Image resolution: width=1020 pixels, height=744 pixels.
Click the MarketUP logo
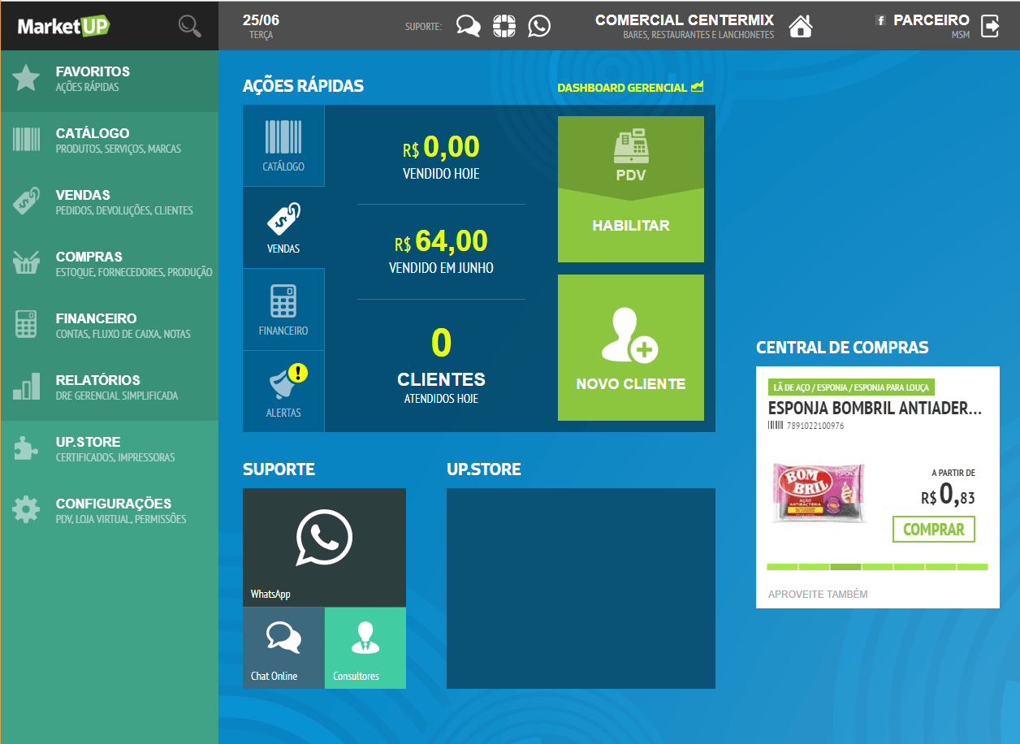64,26
